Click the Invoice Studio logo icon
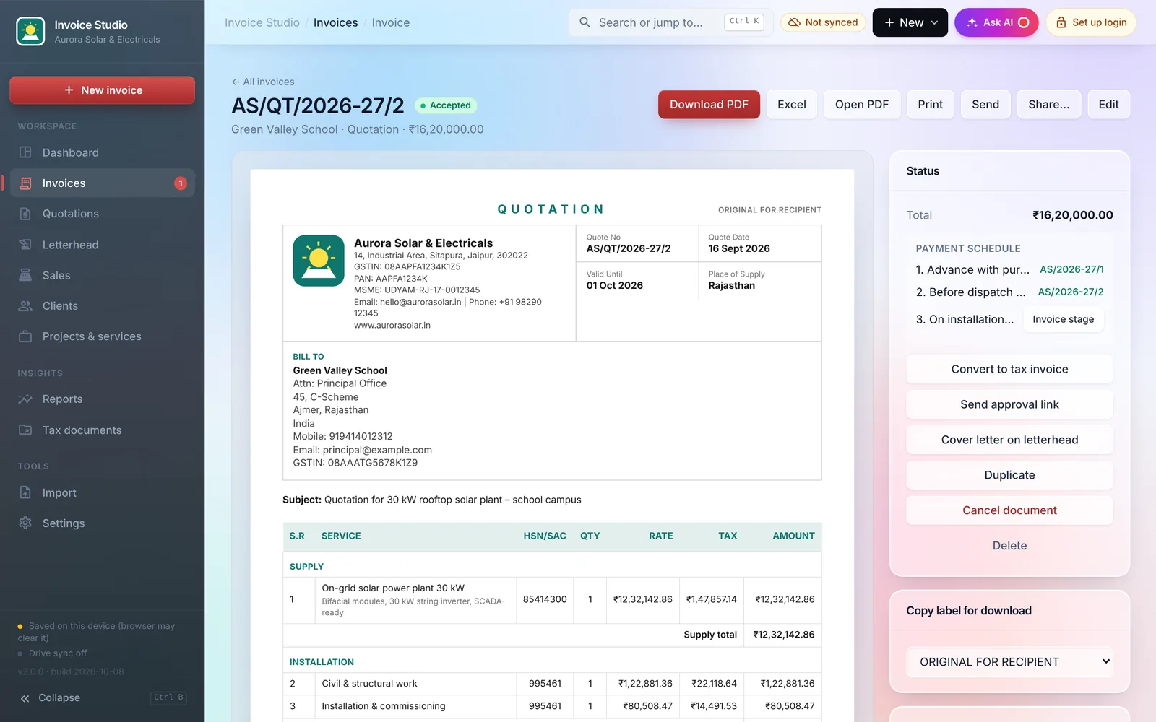Image resolution: width=1156 pixels, height=722 pixels. pos(30,31)
